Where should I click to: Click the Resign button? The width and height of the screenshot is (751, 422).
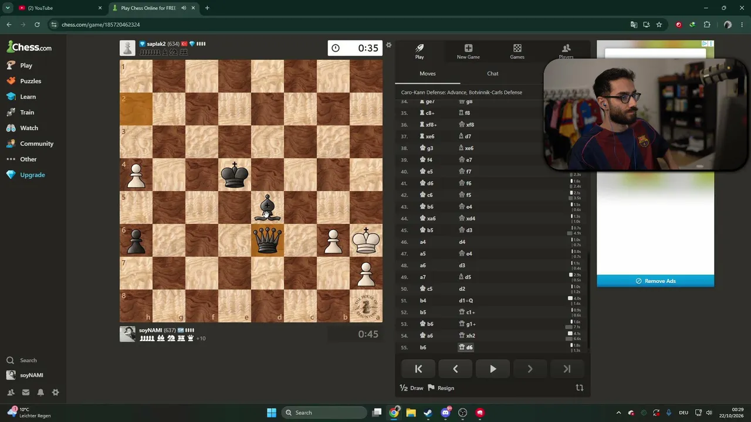pos(441,388)
